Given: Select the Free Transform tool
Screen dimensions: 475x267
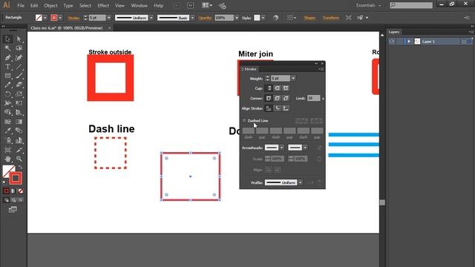Looking at the screenshot, I should pyautogui.click(x=19, y=103).
